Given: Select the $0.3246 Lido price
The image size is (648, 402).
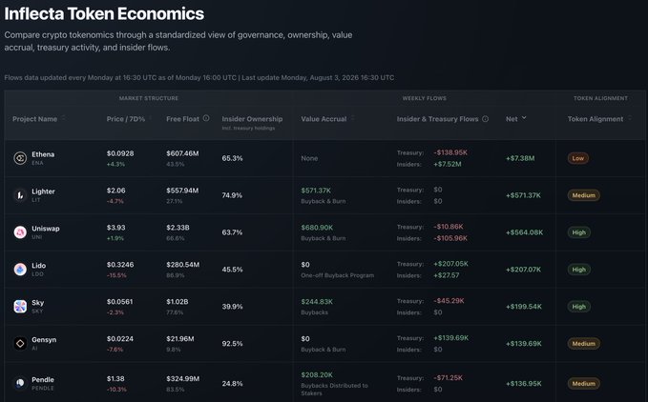Looking at the screenshot, I should click(120, 265).
